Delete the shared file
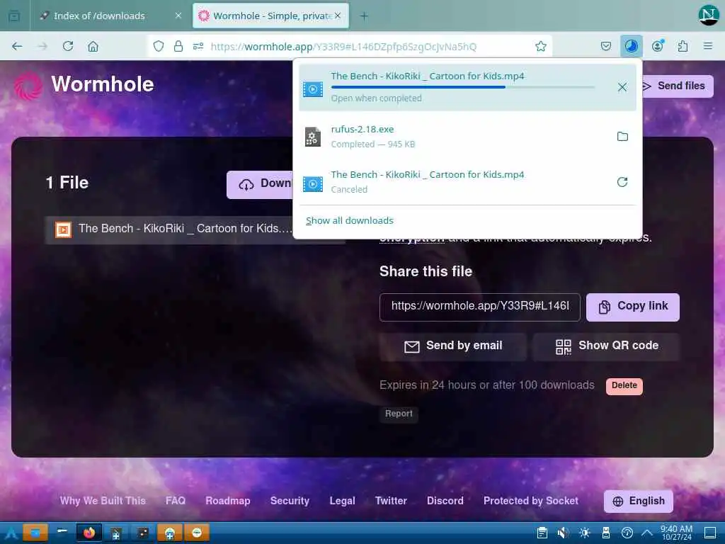725x544 pixels. tap(624, 386)
